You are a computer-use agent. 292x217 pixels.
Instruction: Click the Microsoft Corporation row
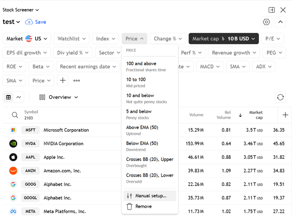pos(66,130)
